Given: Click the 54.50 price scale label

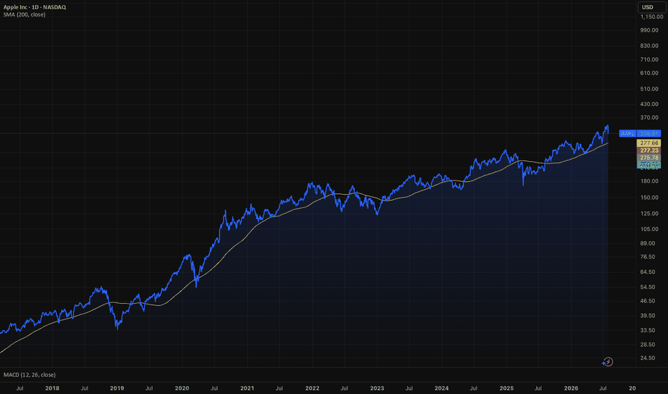Looking at the screenshot, I should (648, 287).
